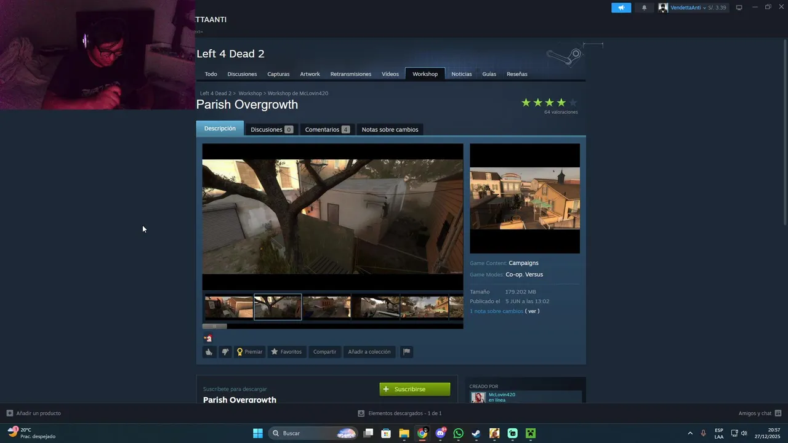Open Elementos descargados downloads status
Screen dimensions: 788x443
[x=400, y=413]
